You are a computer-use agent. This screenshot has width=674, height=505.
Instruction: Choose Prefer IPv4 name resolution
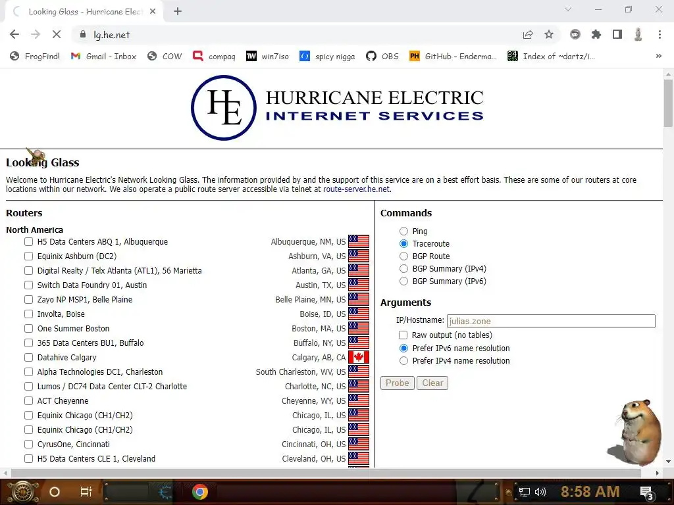[x=403, y=361]
